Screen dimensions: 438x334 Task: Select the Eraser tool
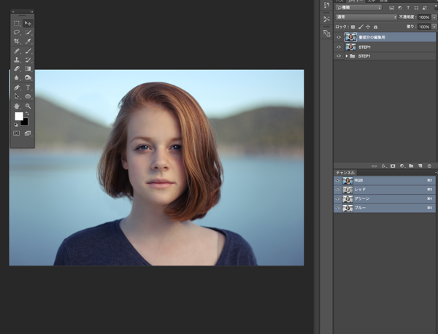[x=17, y=69]
